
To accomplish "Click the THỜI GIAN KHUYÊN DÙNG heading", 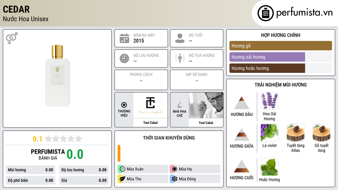I will point(169,138).
